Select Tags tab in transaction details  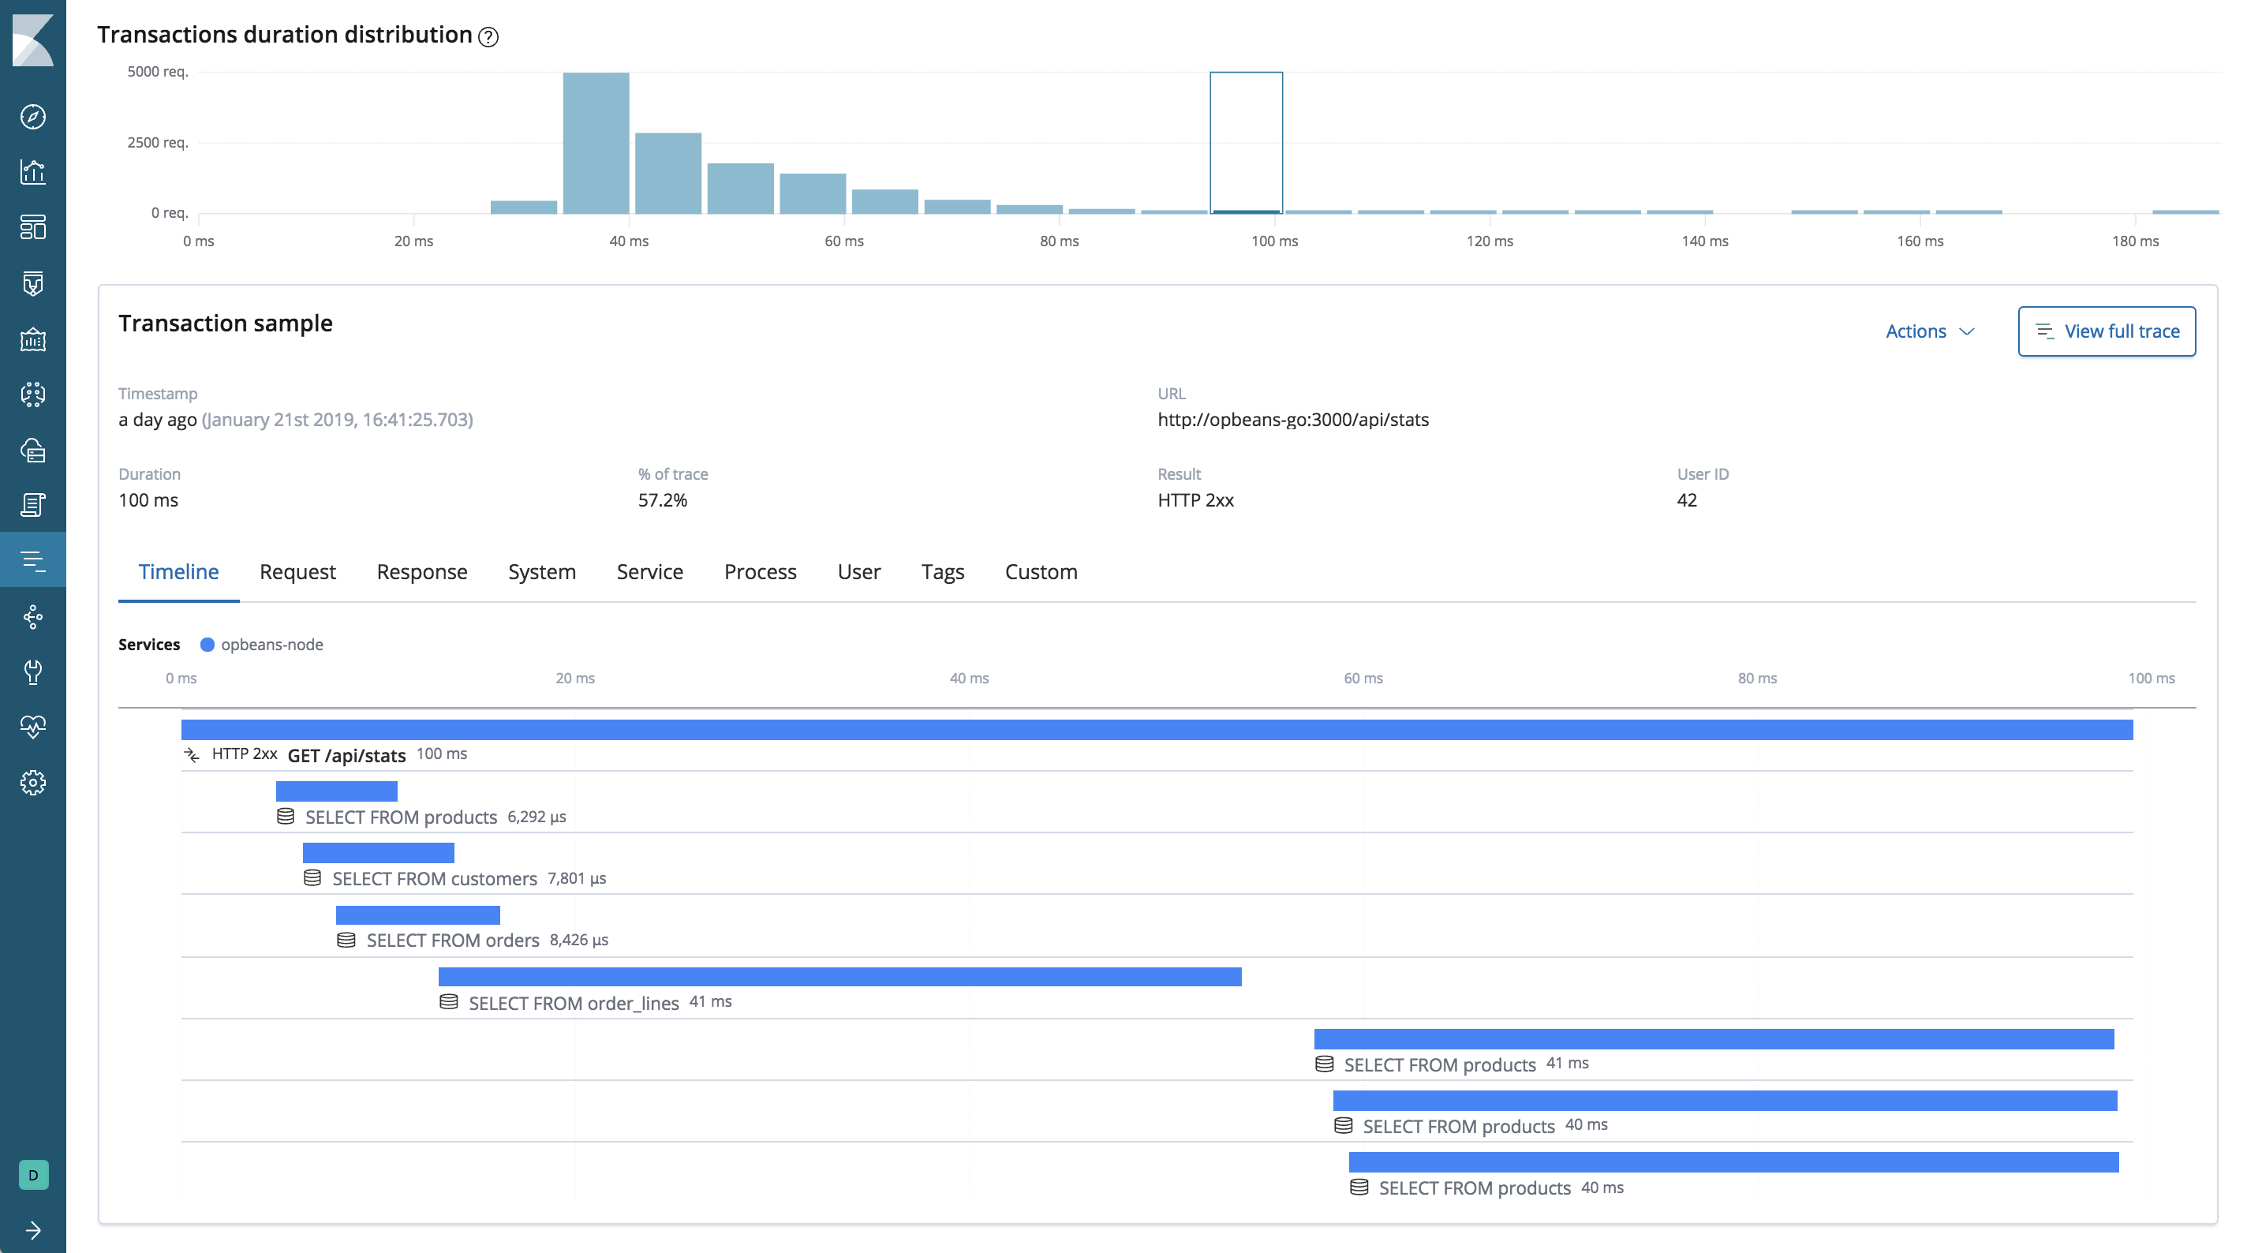point(940,571)
